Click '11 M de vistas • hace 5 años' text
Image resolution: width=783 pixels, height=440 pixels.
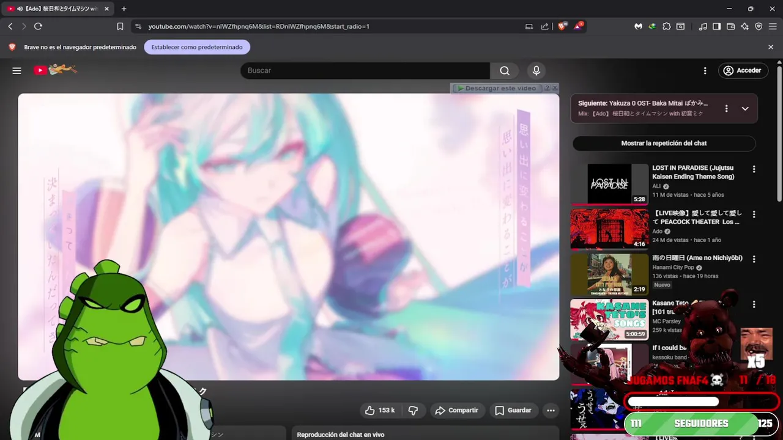click(x=688, y=195)
